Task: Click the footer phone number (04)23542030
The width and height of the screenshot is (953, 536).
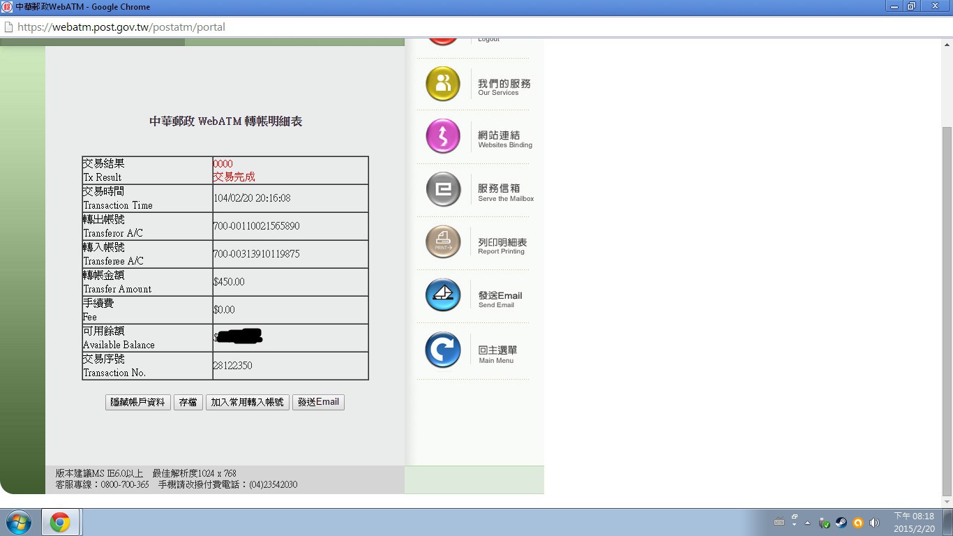Action: pyautogui.click(x=273, y=484)
